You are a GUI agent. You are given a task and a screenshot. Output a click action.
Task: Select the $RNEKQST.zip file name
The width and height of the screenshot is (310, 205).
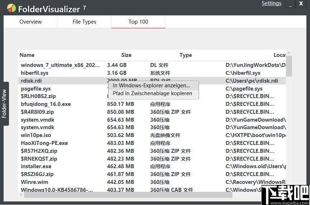tap(39, 159)
